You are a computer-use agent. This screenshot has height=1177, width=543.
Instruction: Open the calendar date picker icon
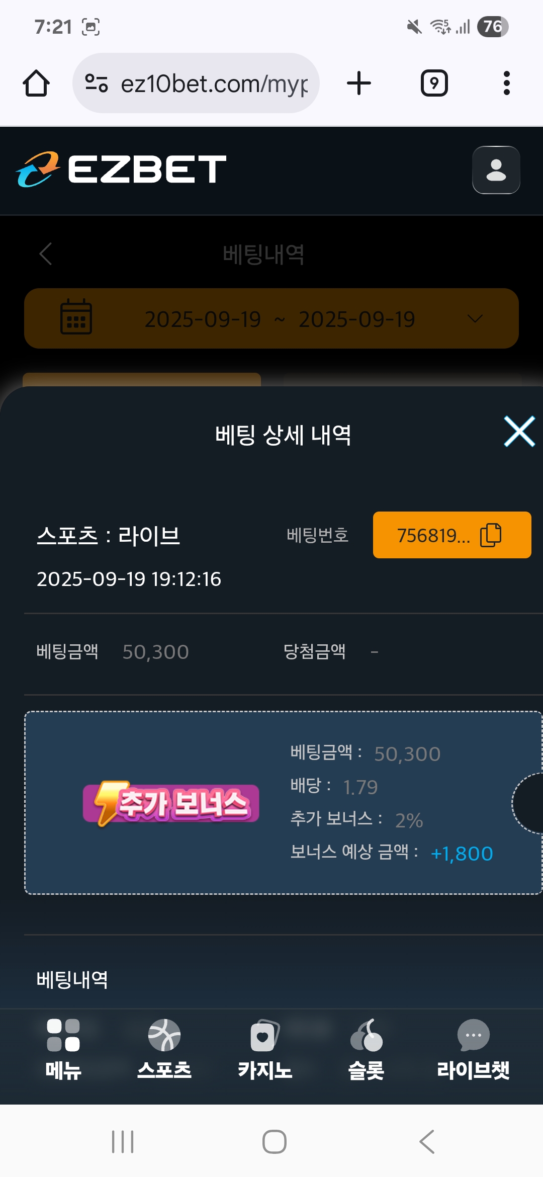(x=76, y=317)
